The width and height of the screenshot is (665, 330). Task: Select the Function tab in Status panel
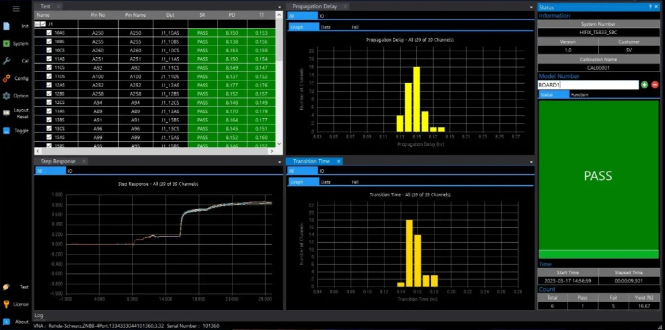point(579,95)
